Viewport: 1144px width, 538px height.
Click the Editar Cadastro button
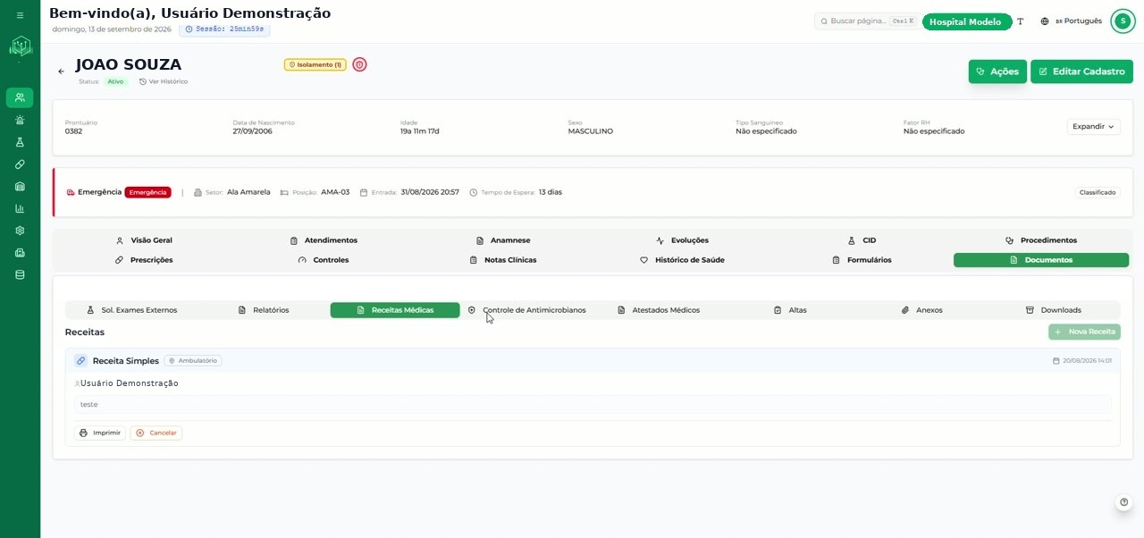click(1081, 71)
